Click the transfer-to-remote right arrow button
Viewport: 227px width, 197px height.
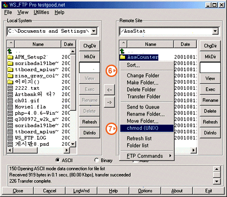click(109, 102)
